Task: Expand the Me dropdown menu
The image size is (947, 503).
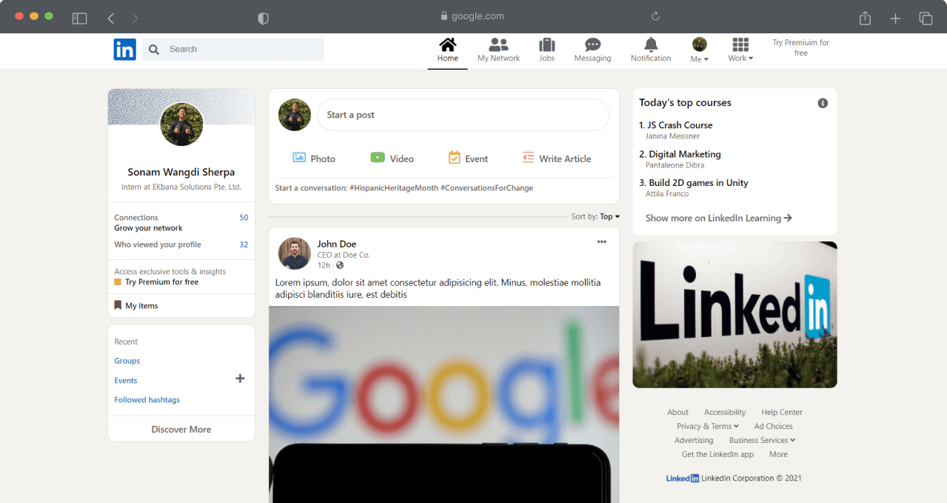Action: (x=699, y=50)
